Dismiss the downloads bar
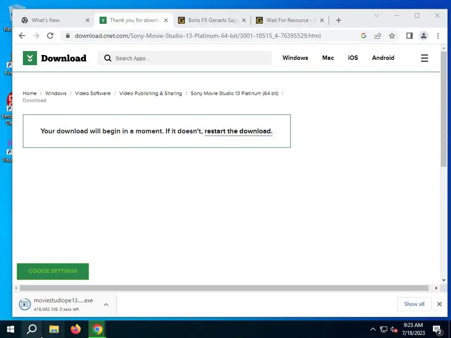 [440, 304]
